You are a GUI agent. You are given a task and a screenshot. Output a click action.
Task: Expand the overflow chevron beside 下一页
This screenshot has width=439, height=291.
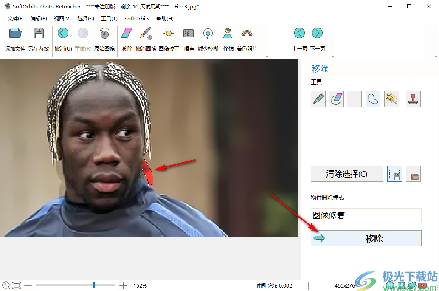332,55
